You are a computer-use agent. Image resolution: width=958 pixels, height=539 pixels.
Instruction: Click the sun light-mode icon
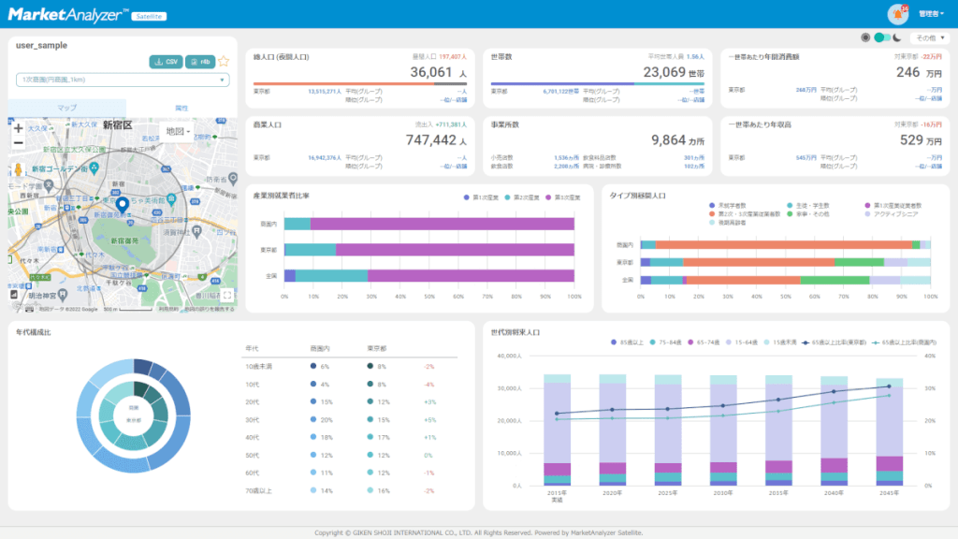pos(865,37)
